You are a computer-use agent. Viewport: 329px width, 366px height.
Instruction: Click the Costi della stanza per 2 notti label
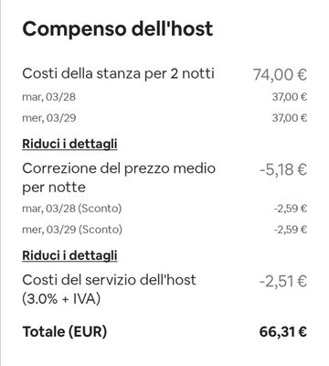pos(119,73)
